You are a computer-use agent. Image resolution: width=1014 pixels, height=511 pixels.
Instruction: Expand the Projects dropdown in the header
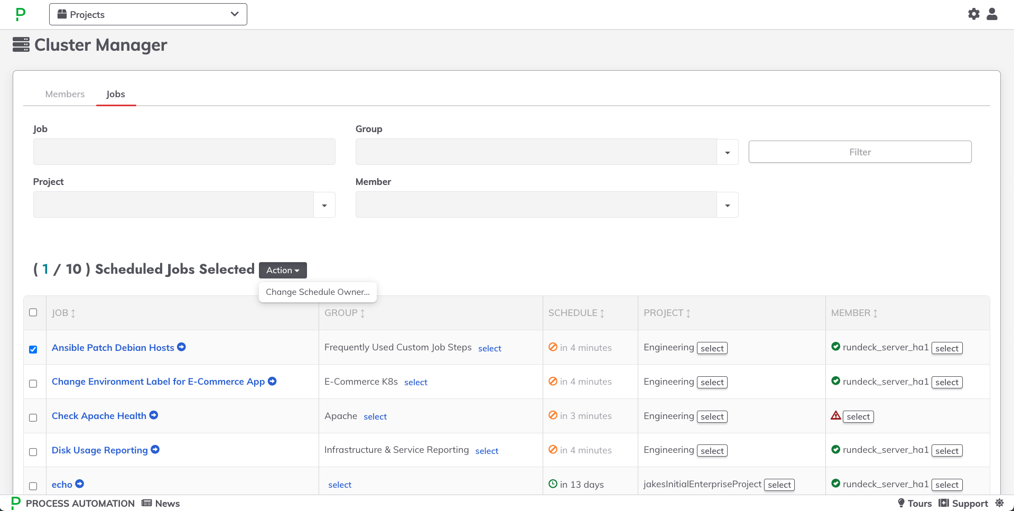(148, 14)
